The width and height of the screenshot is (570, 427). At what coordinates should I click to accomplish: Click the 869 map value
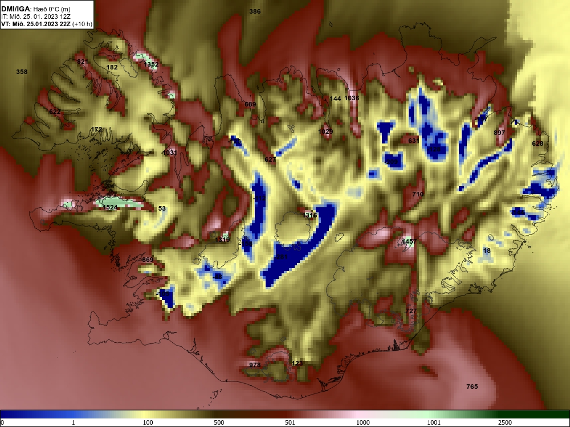(148, 260)
